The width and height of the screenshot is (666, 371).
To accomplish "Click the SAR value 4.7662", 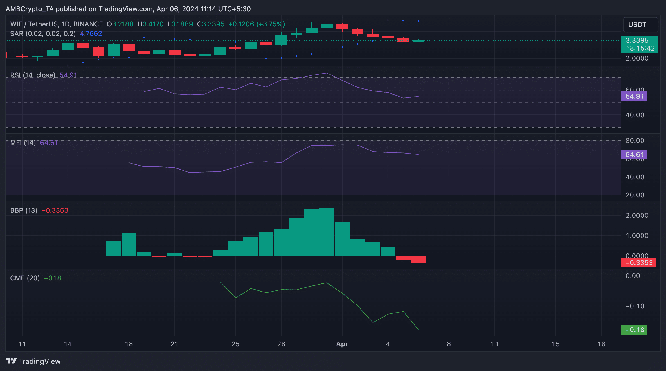I will pyautogui.click(x=91, y=34).
